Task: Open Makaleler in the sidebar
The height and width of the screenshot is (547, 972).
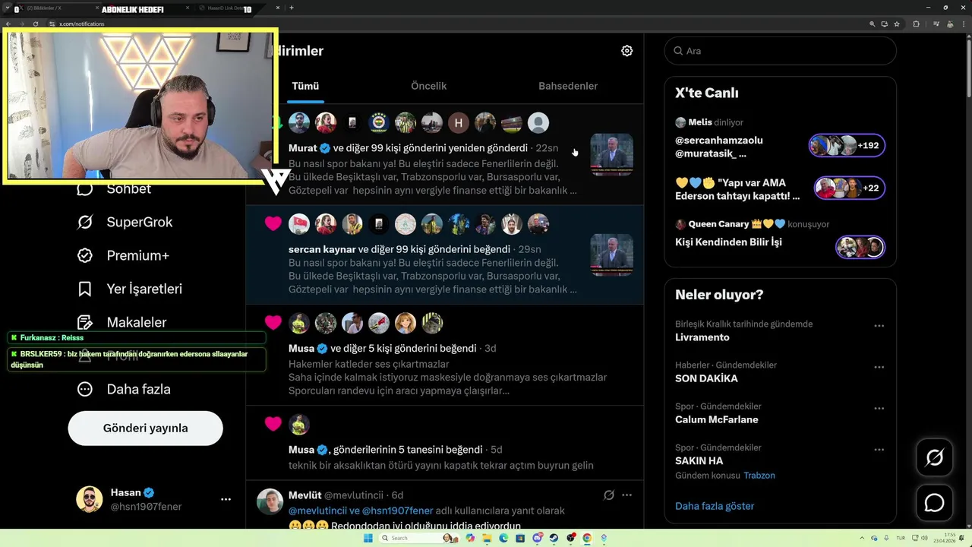Action: (x=121, y=322)
